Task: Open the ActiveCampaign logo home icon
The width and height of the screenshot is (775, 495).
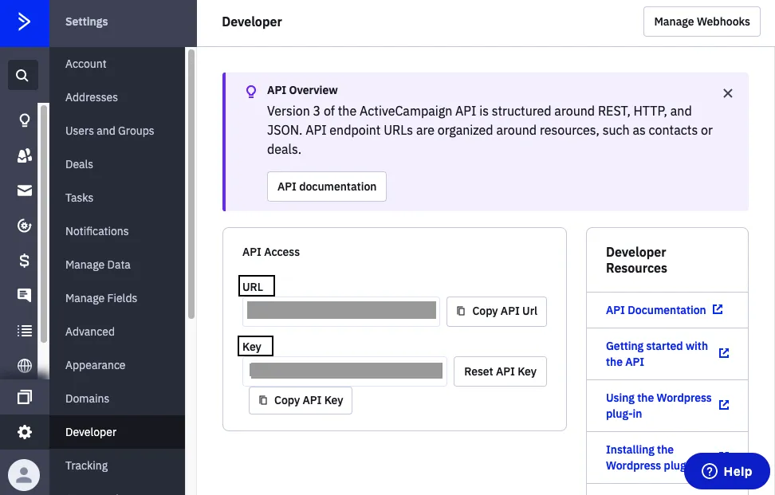Action: pyautogui.click(x=24, y=22)
